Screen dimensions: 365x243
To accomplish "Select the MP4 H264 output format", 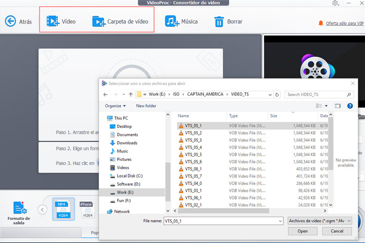I will click(x=63, y=209).
